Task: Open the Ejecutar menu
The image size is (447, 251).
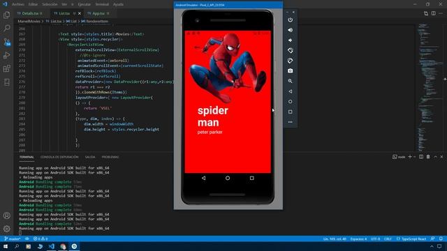Action: point(84,4)
